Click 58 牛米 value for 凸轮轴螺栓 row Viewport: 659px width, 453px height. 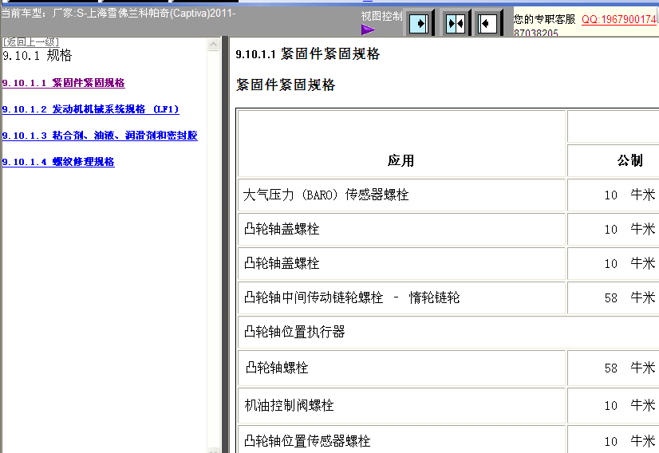pos(629,368)
